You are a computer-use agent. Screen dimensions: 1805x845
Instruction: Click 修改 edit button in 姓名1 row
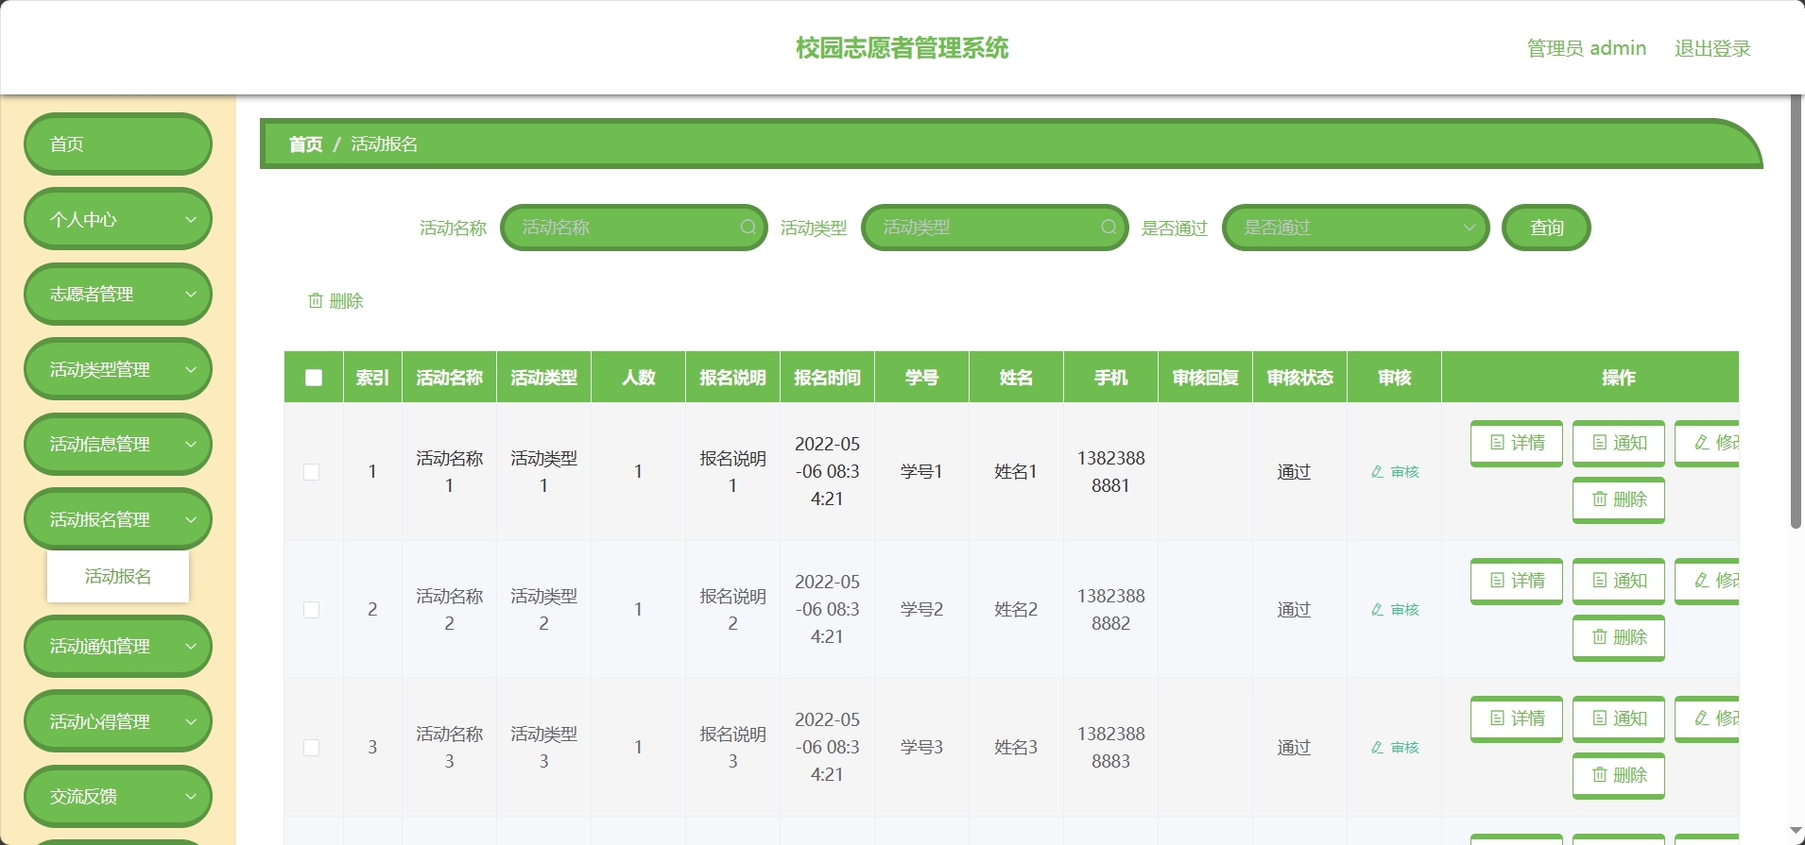point(1708,443)
